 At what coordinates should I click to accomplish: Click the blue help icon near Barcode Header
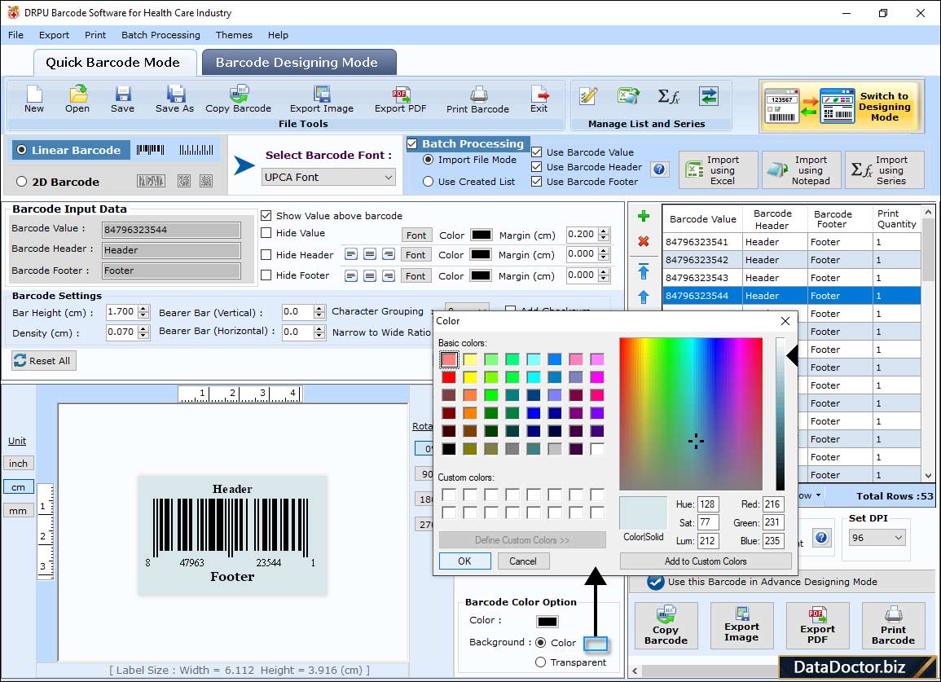[660, 169]
